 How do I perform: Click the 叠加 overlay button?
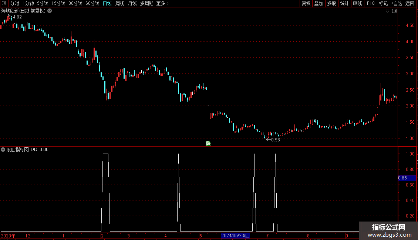[318, 3]
